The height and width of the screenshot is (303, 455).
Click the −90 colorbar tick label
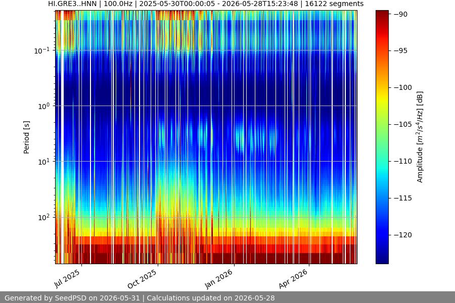point(400,14)
